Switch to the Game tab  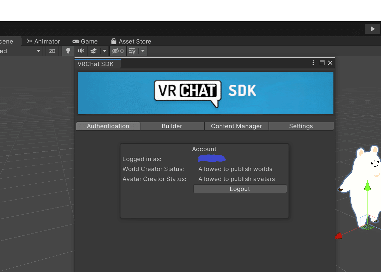click(x=85, y=42)
